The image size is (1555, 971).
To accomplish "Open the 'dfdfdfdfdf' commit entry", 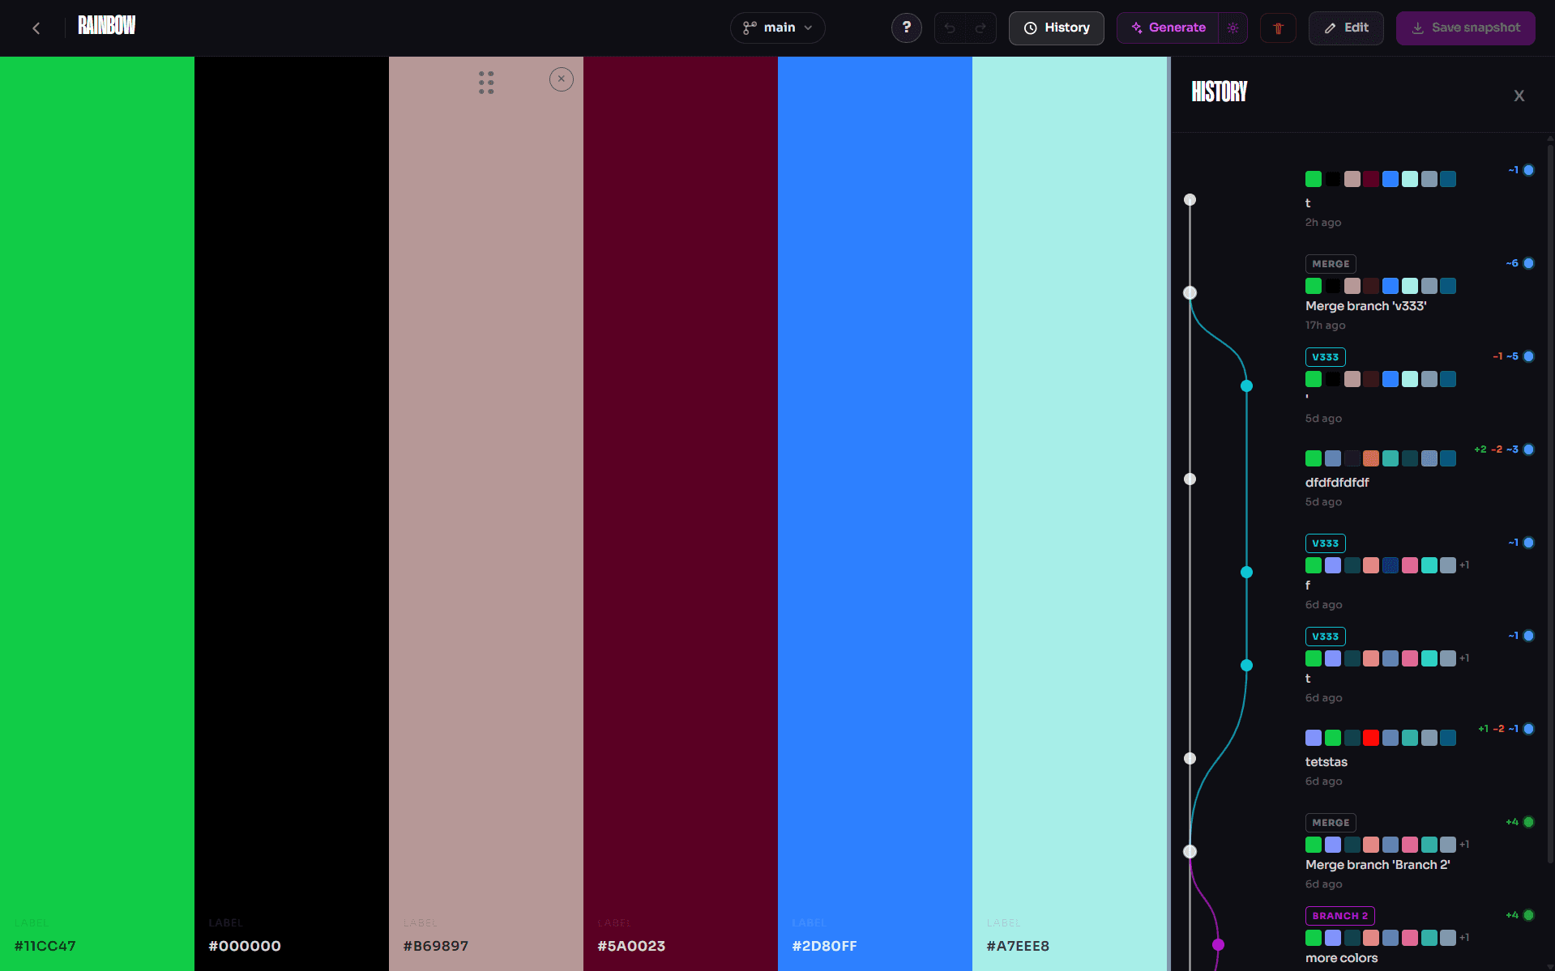I will pos(1337,483).
